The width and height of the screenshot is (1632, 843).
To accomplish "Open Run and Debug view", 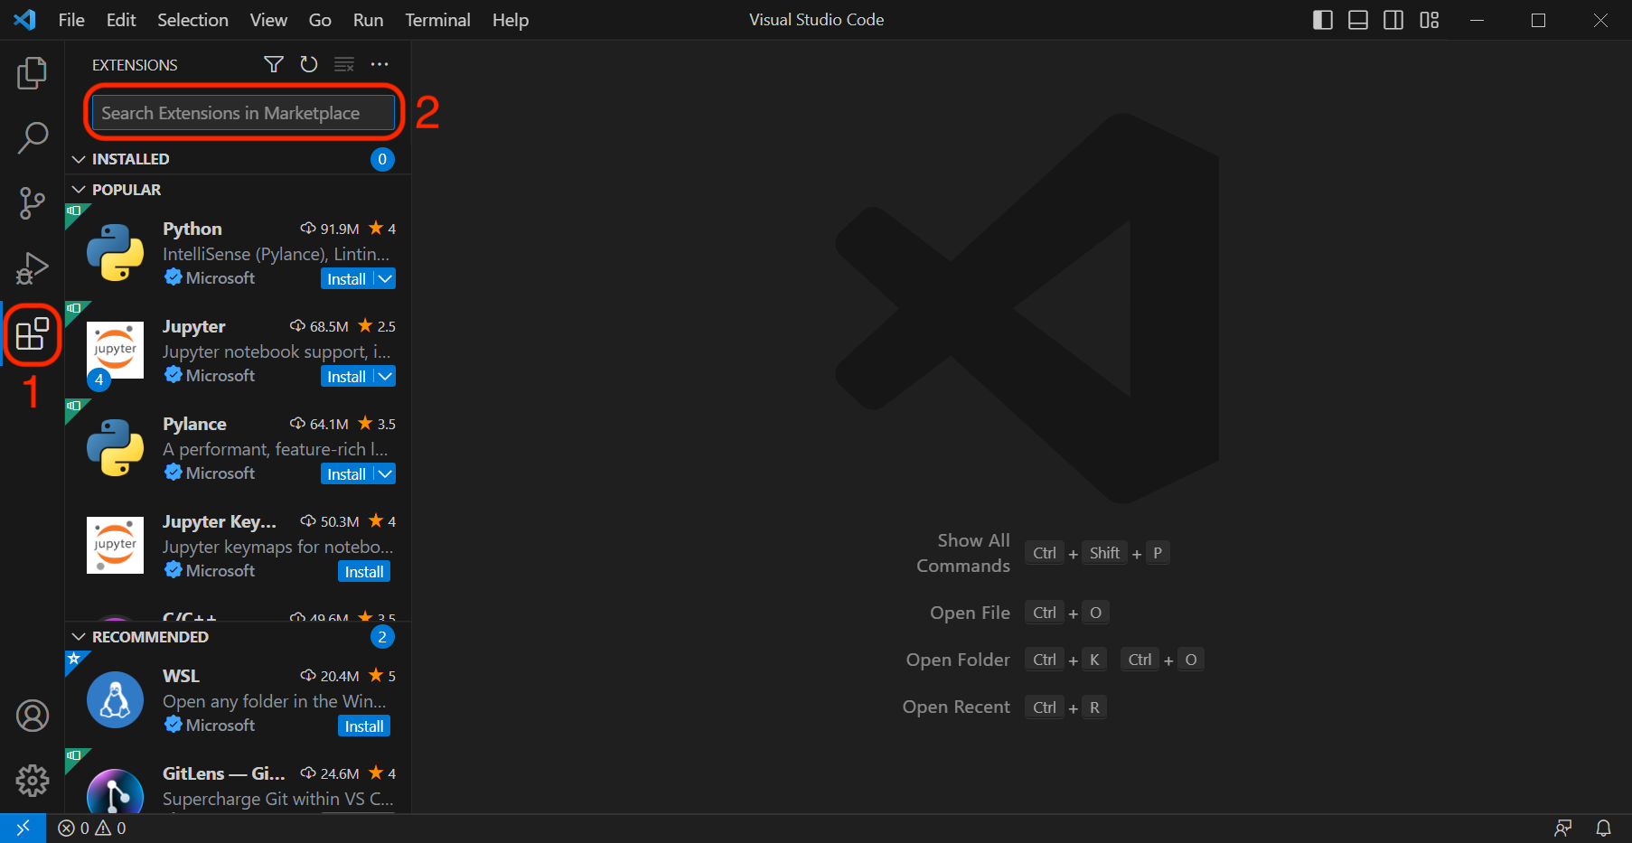I will (33, 267).
